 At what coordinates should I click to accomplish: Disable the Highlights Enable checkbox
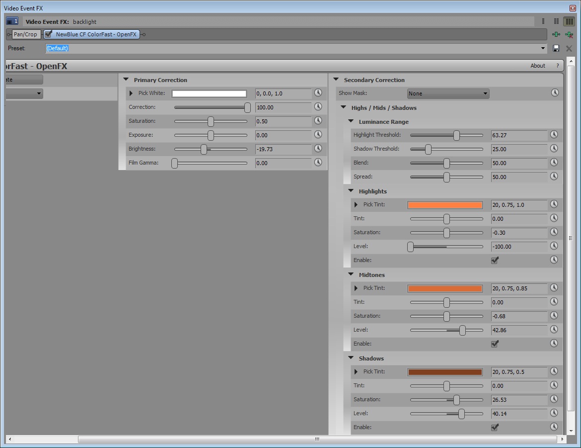tap(495, 260)
